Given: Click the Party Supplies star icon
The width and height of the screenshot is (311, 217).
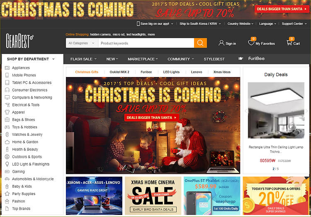Looking at the screenshot, I should tap(7, 194).
